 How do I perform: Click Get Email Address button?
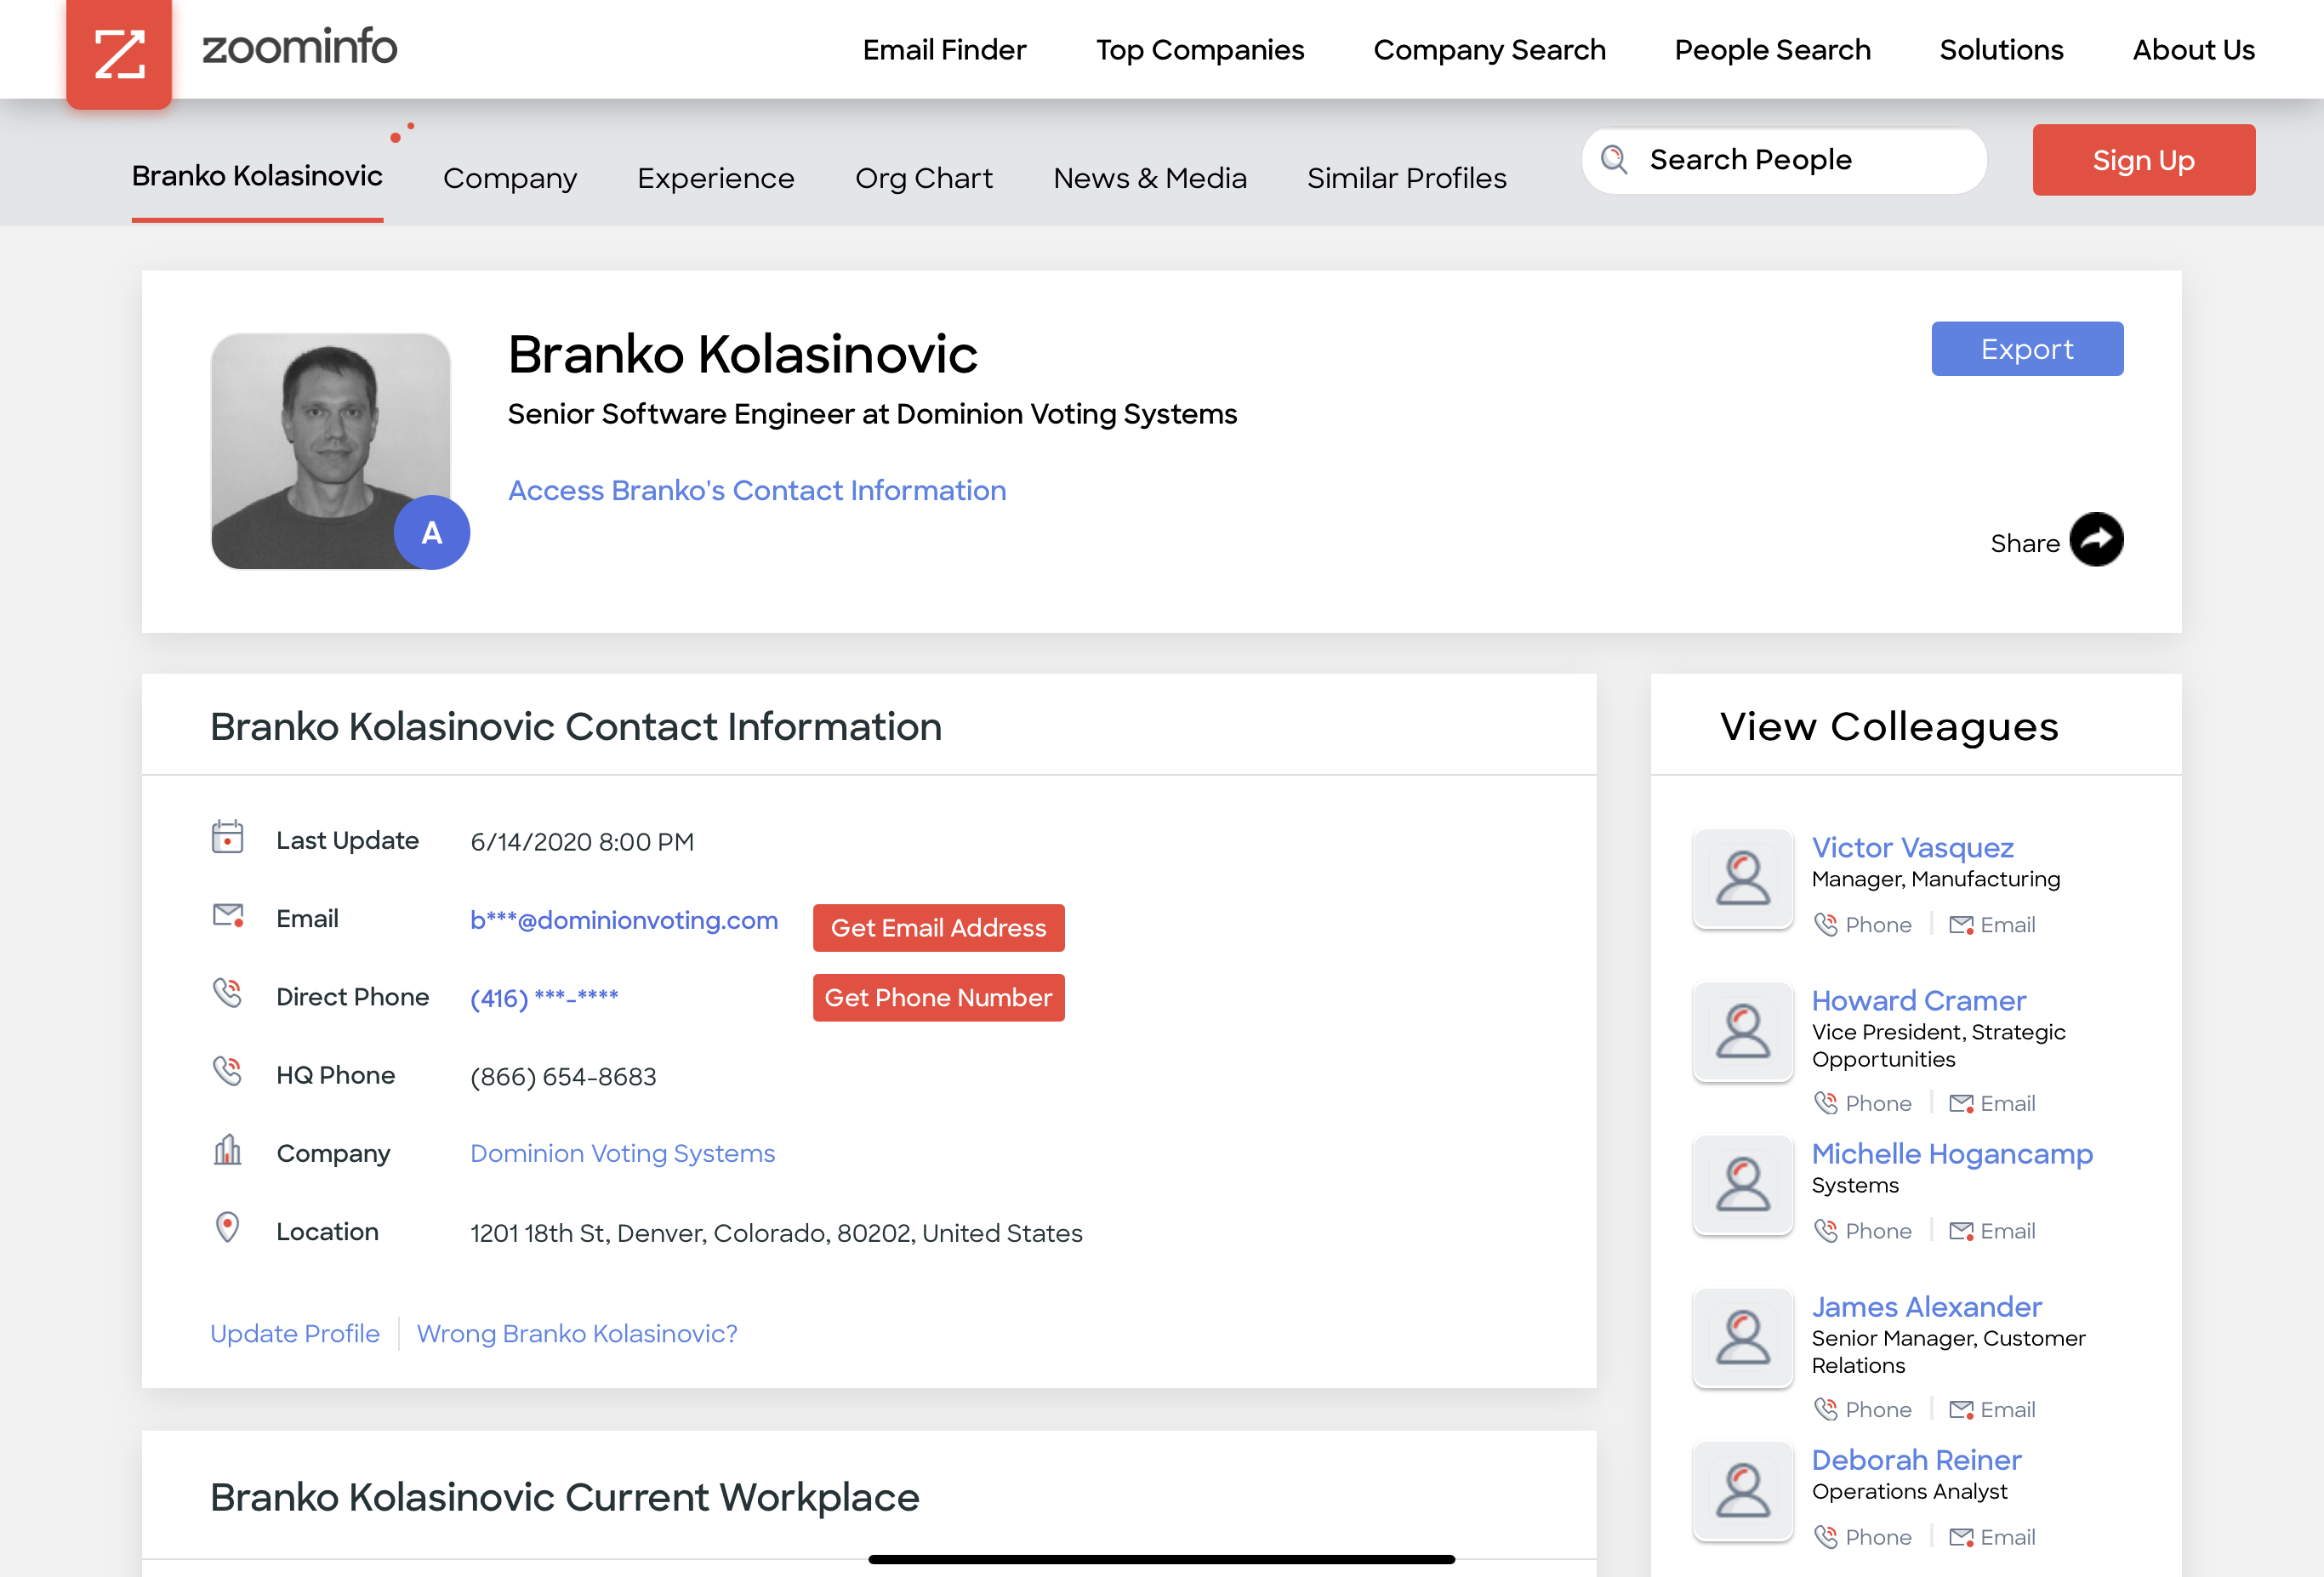(x=938, y=928)
